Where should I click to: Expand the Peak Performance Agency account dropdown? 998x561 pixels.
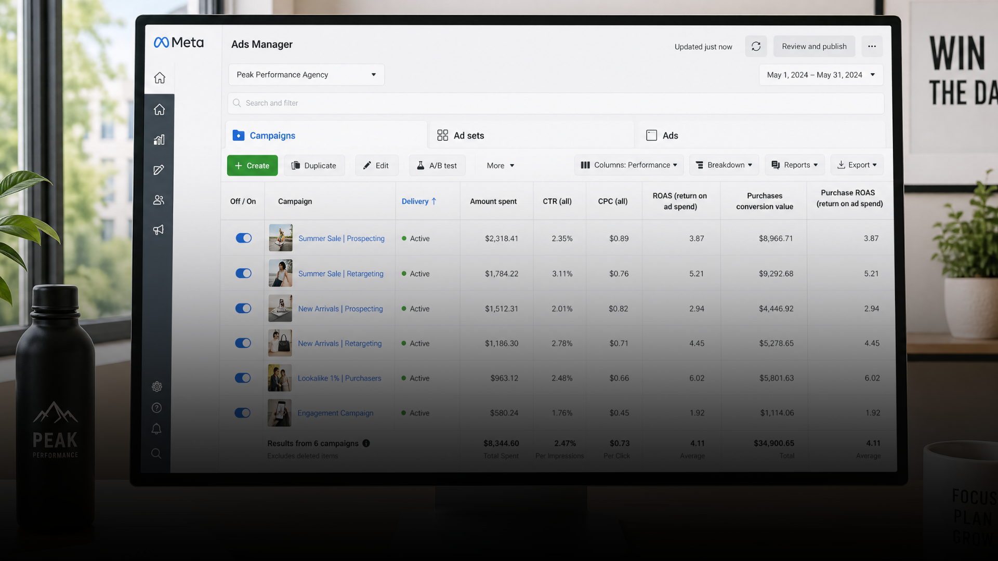(x=306, y=75)
